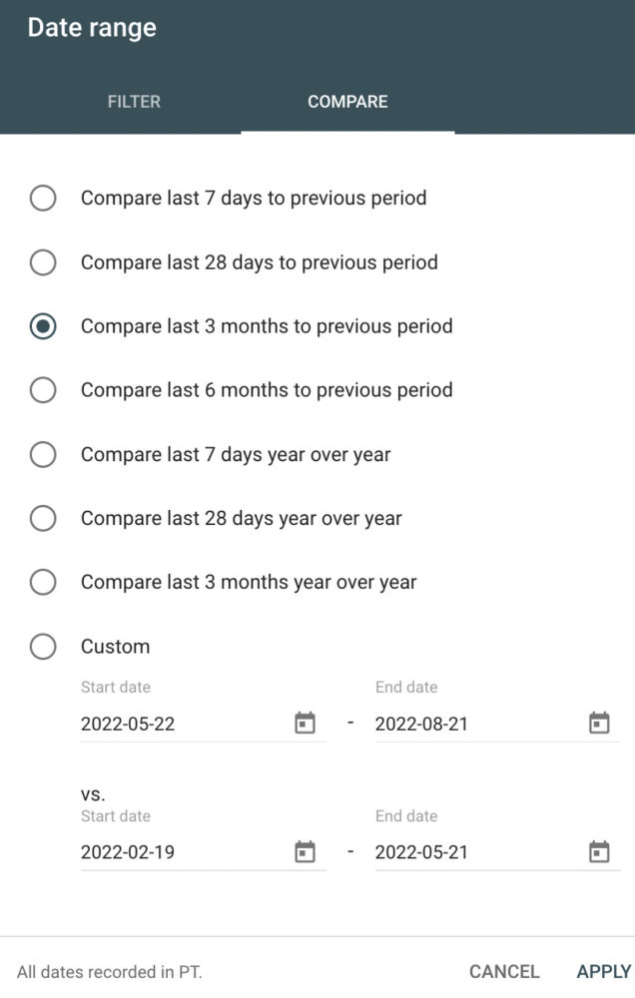Choose Compare last 7 days year over year
The image size is (635, 998).
[43, 455]
